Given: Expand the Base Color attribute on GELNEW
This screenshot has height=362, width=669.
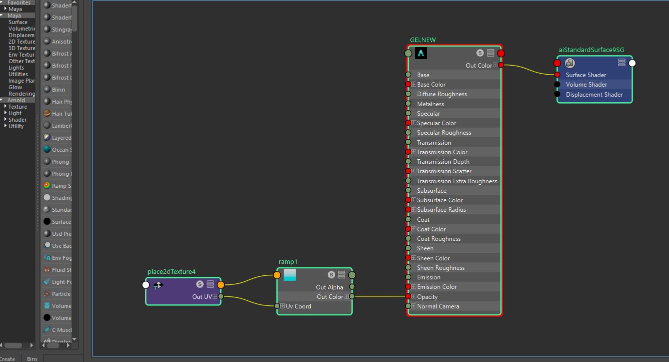Looking at the screenshot, I should point(413,84).
